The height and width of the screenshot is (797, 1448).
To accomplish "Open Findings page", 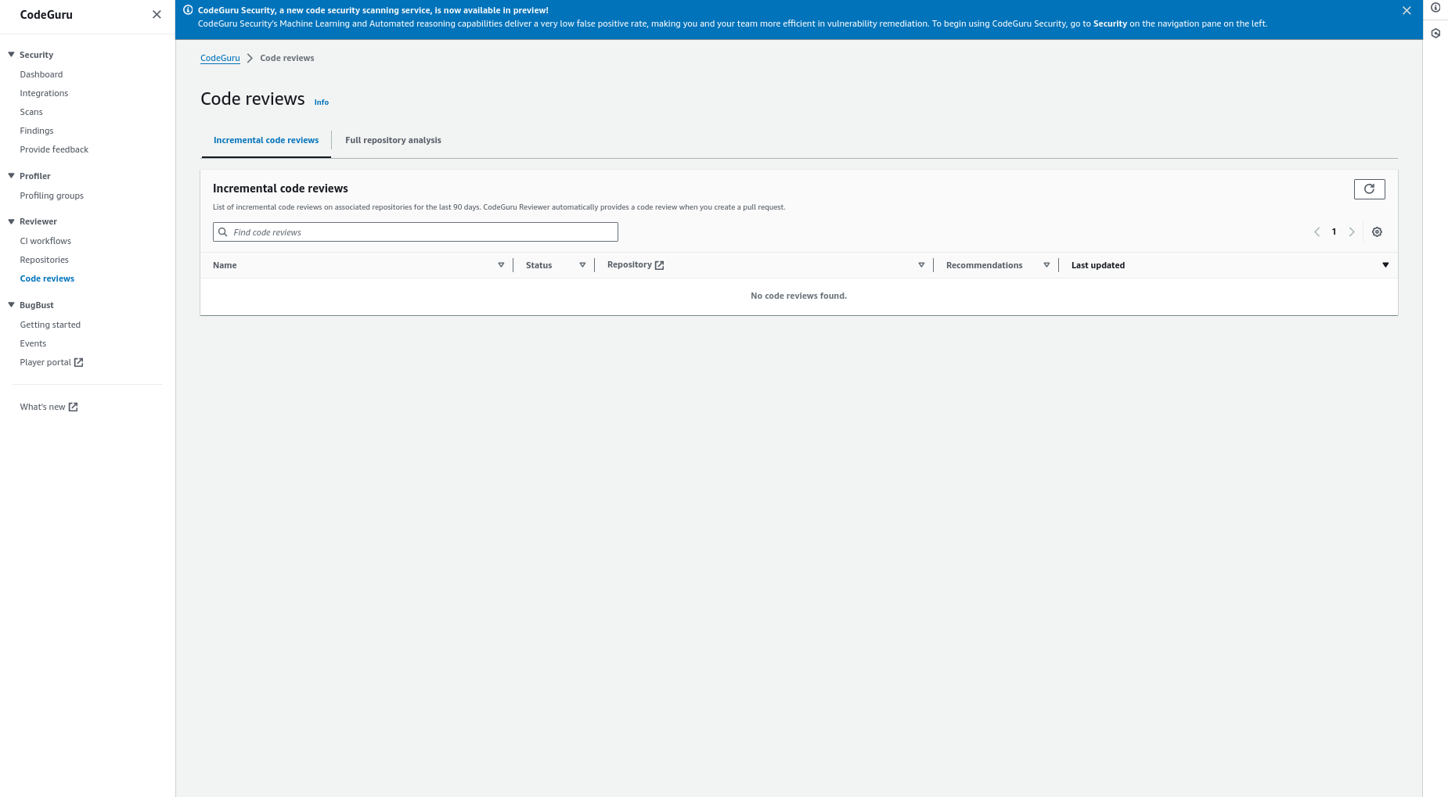I will pyautogui.click(x=37, y=131).
